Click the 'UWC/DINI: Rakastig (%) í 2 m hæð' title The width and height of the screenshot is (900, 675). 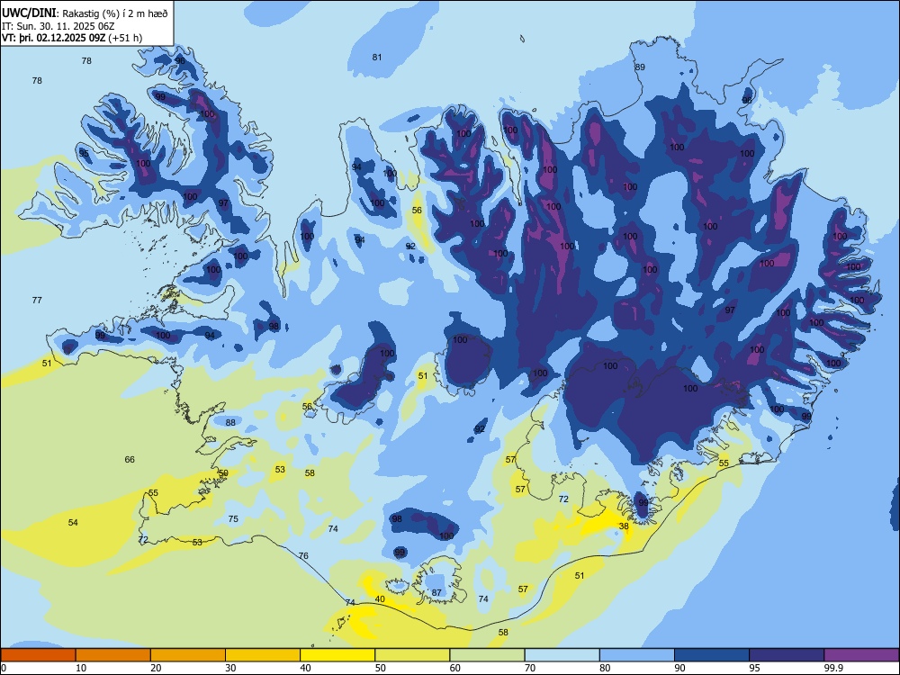pos(85,13)
